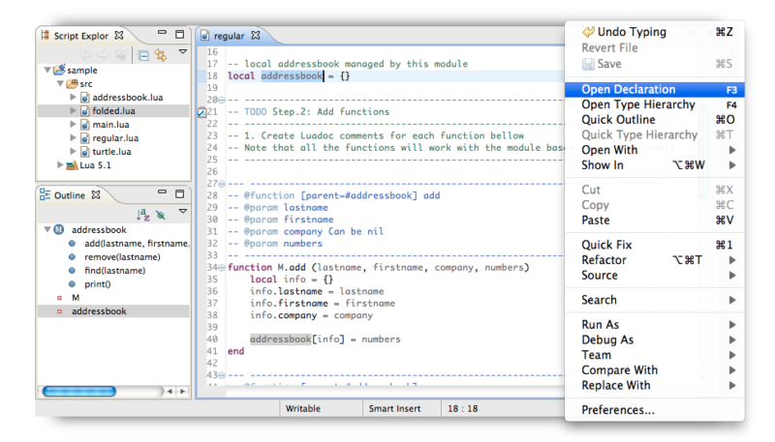Image resolution: width=775 pixels, height=442 pixels.
Task: Select find(lastname) in Outline
Action: pos(114,271)
